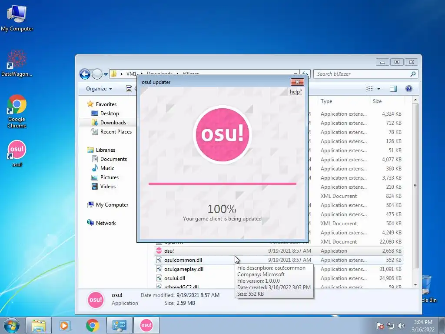Select Network in navigation pane
The height and width of the screenshot is (334, 445).
coord(106,223)
